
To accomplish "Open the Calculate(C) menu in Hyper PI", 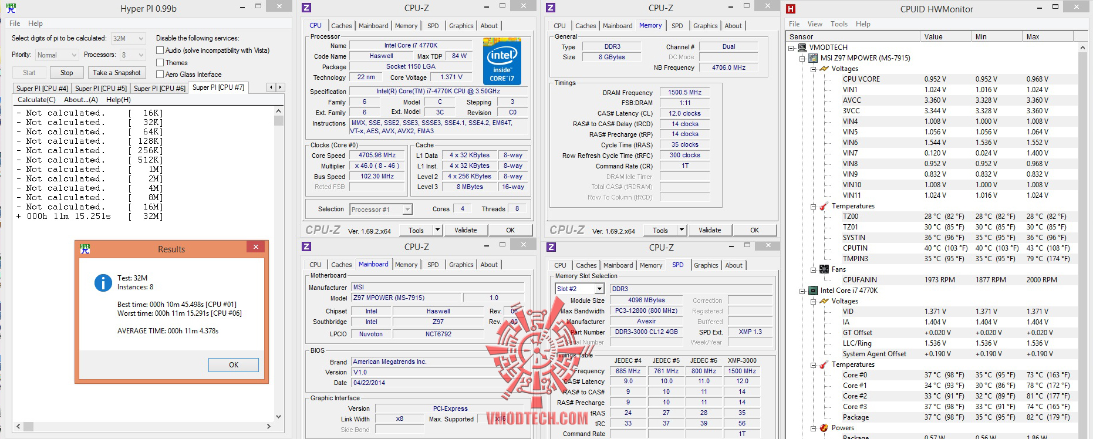I will click(x=36, y=100).
